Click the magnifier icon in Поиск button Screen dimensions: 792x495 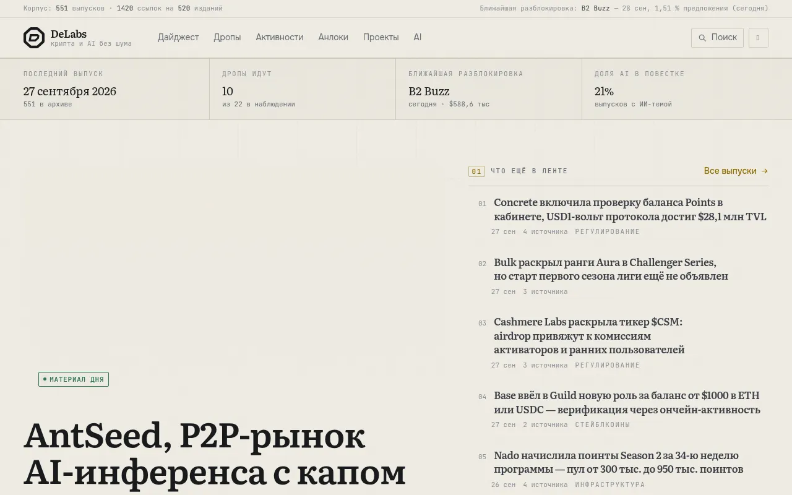(x=702, y=38)
